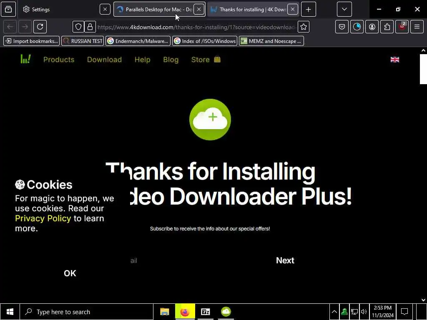Open File Explorer from taskbar
The height and width of the screenshot is (320, 427).
coord(164,312)
